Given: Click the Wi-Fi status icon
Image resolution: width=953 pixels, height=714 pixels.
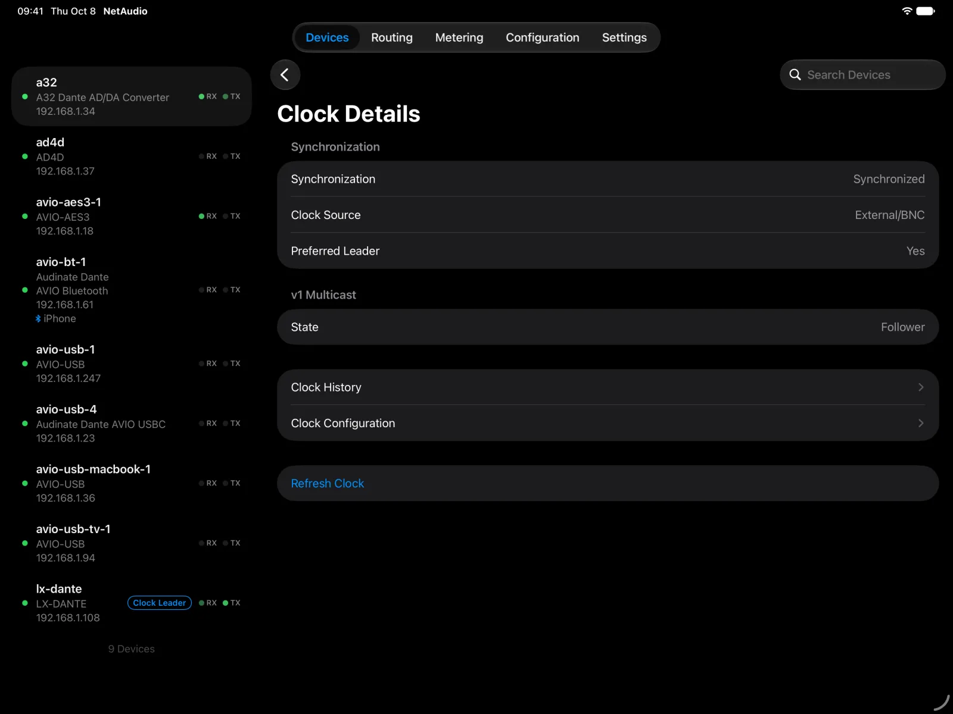Looking at the screenshot, I should point(907,11).
